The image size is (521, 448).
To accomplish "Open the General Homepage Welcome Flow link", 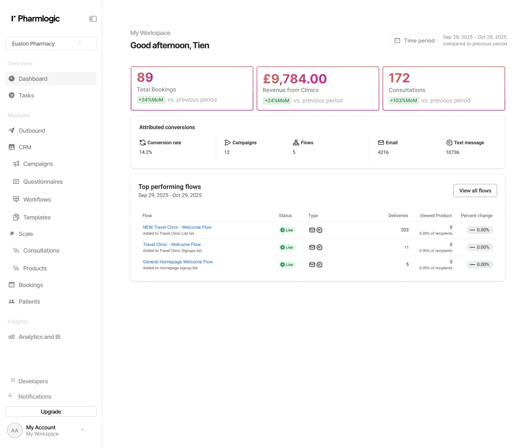I will tap(178, 262).
